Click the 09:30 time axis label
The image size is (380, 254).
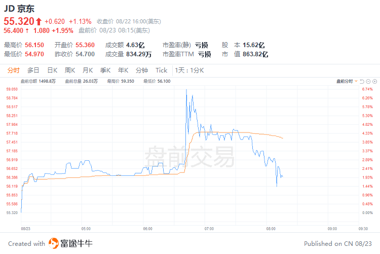363,229
